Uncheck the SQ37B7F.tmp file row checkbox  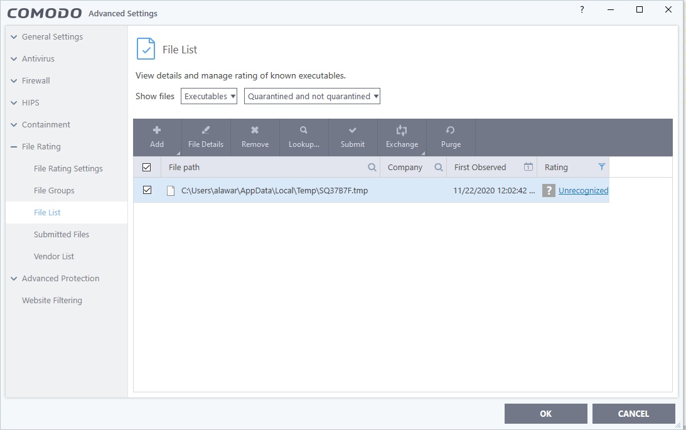pos(147,190)
